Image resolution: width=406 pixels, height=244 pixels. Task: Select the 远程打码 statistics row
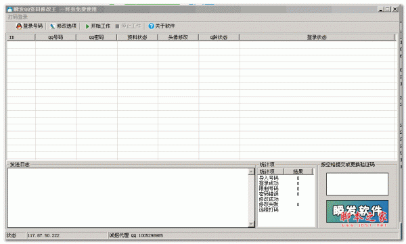pyautogui.click(x=286, y=210)
